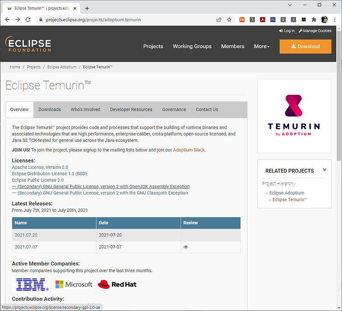This screenshot has height=311, width=342.
Task: Click the browser profile avatar
Action: coord(324,20)
